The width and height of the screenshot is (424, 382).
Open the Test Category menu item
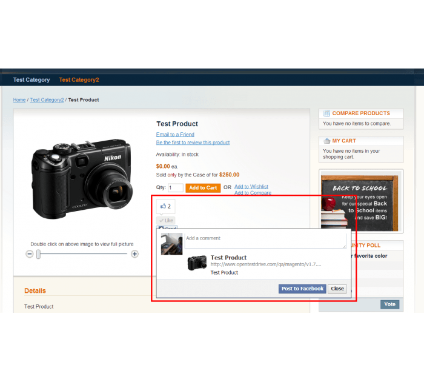coord(31,80)
